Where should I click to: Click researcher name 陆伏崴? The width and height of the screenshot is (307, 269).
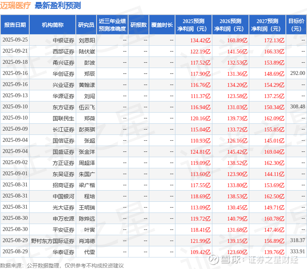87,51
